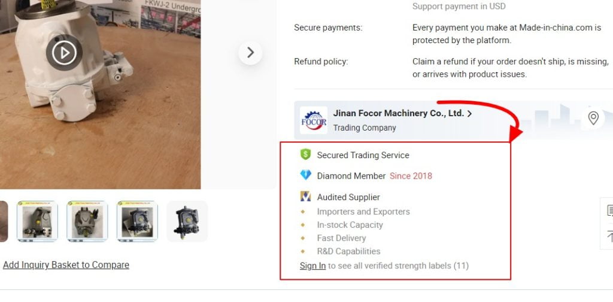Screen dimensions: 613x302
Task: Click the Secured Trading Service label
Action: 363,155
